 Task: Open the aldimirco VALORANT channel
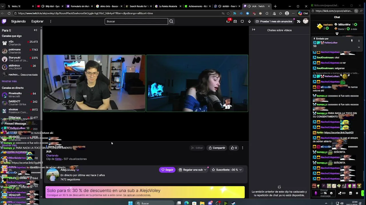20,67
